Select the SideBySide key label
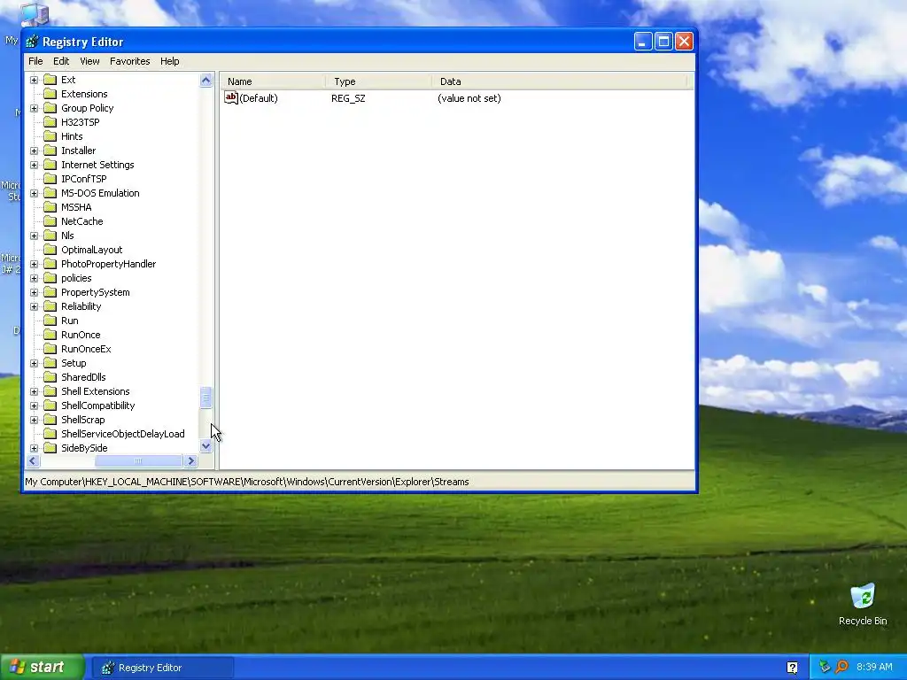Screen dimensions: 907x680 tap(84, 448)
